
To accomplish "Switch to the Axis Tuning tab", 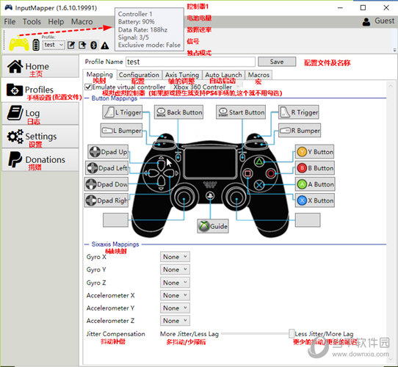I will point(182,75).
